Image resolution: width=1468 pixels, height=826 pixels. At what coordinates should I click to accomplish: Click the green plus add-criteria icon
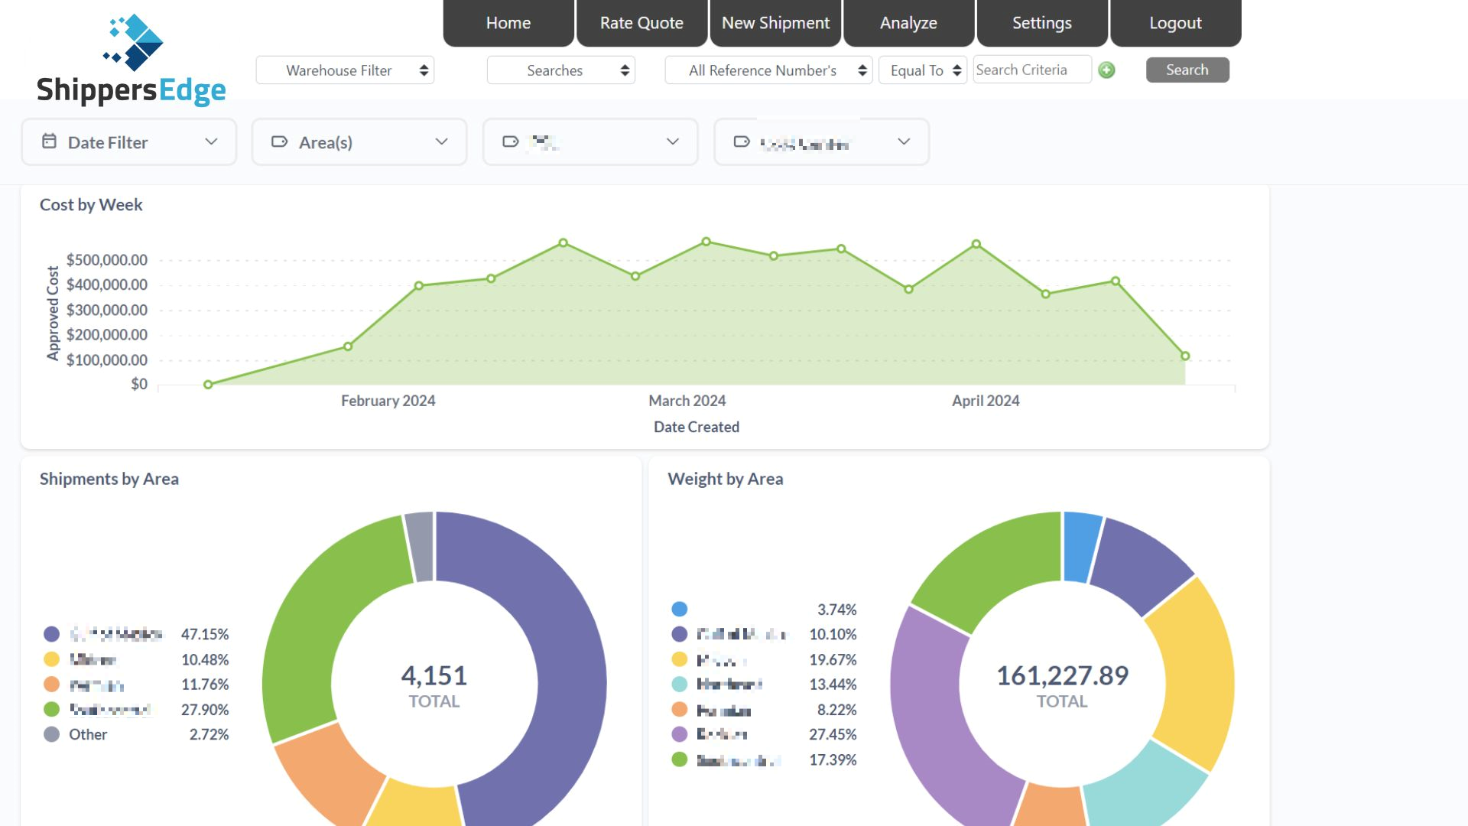pos(1106,70)
